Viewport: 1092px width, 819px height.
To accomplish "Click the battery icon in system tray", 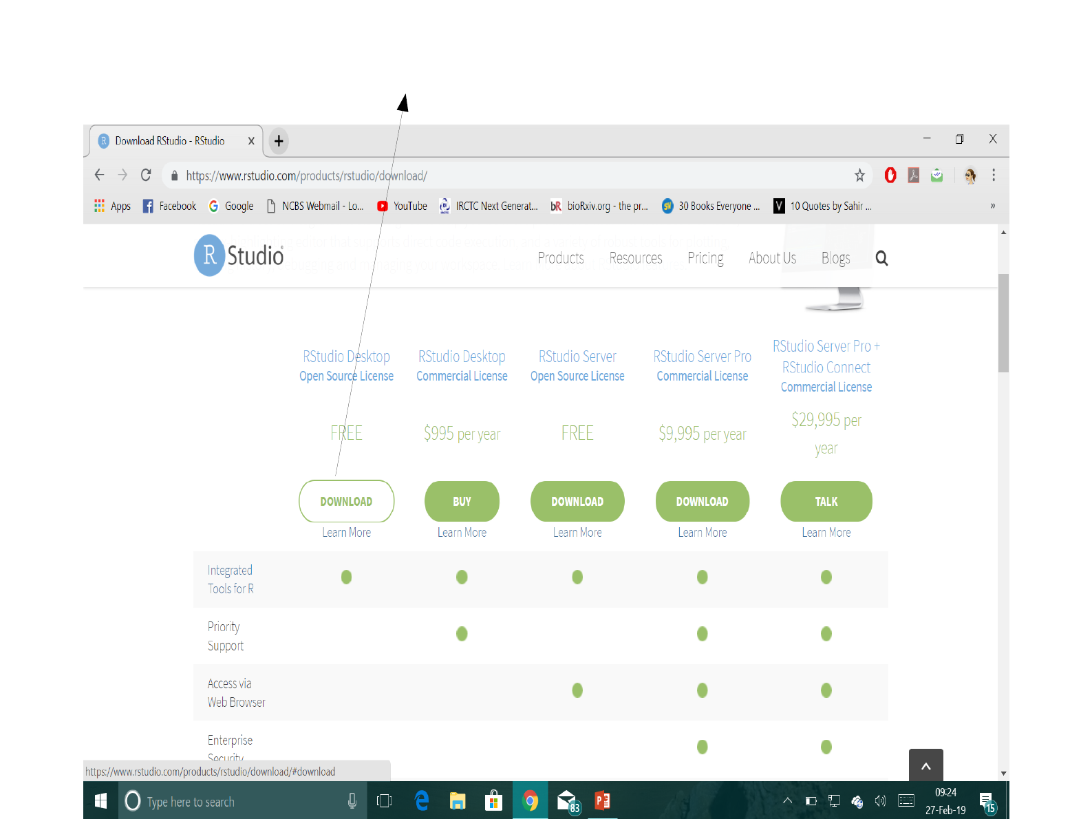I will [x=811, y=801].
